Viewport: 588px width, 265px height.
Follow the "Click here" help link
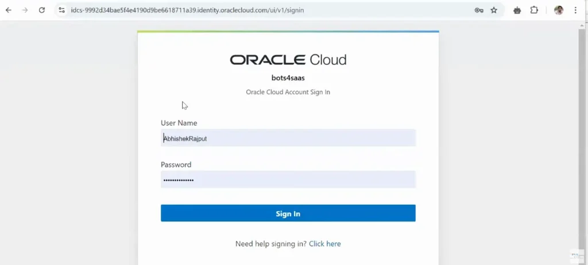(x=324, y=244)
